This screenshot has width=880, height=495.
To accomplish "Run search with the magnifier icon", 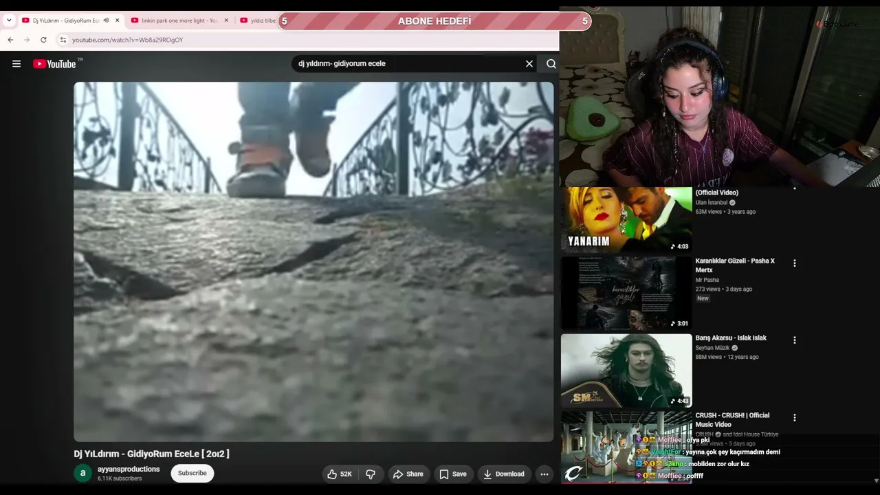I will pos(551,64).
